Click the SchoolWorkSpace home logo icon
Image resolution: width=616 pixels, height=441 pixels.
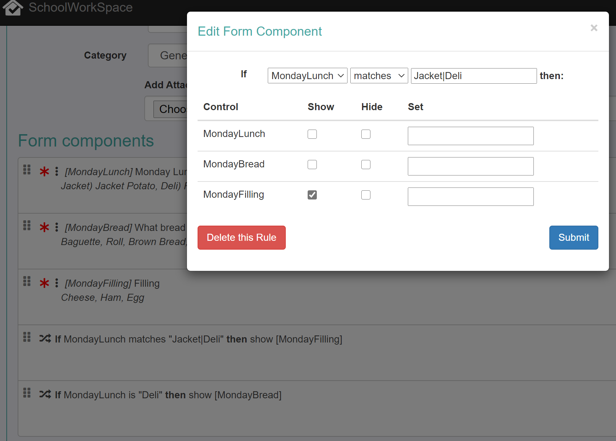pyautogui.click(x=13, y=7)
